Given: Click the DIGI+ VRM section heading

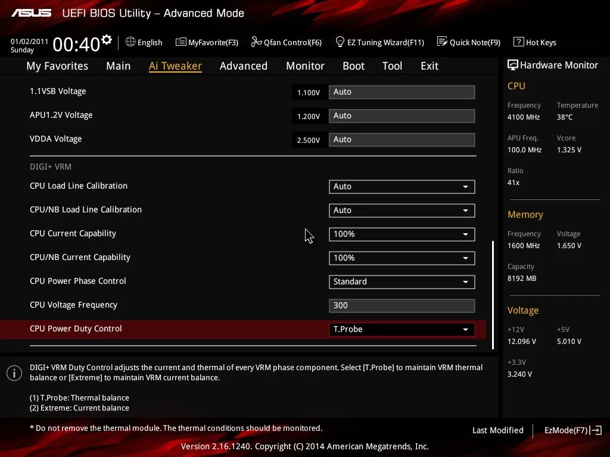Looking at the screenshot, I should tap(51, 167).
